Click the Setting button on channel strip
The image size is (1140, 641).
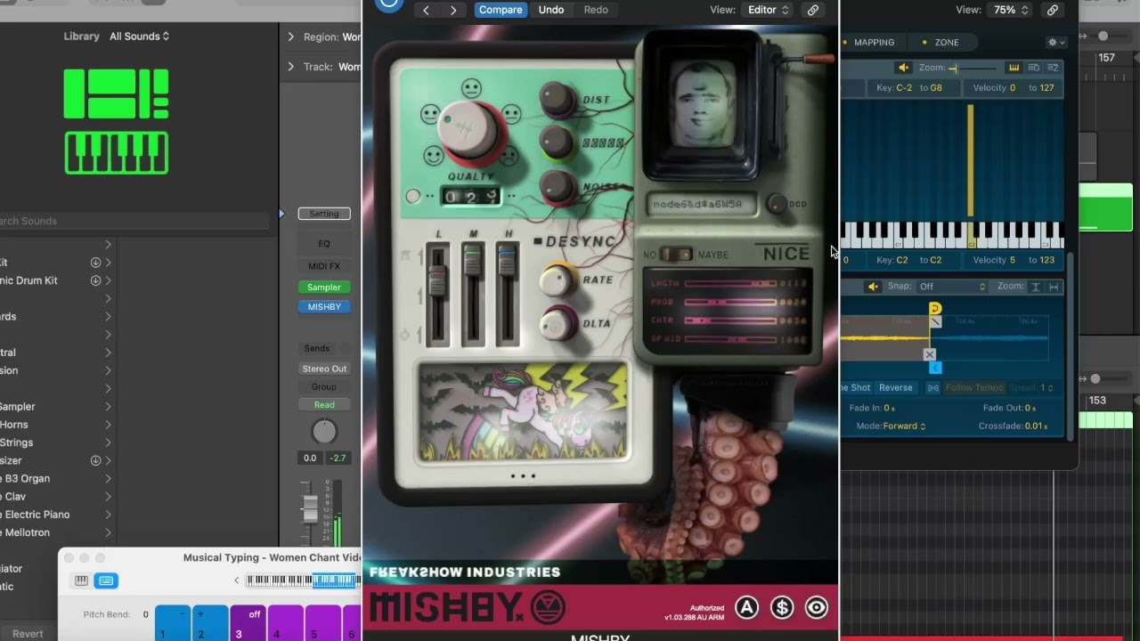[x=324, y=214]
